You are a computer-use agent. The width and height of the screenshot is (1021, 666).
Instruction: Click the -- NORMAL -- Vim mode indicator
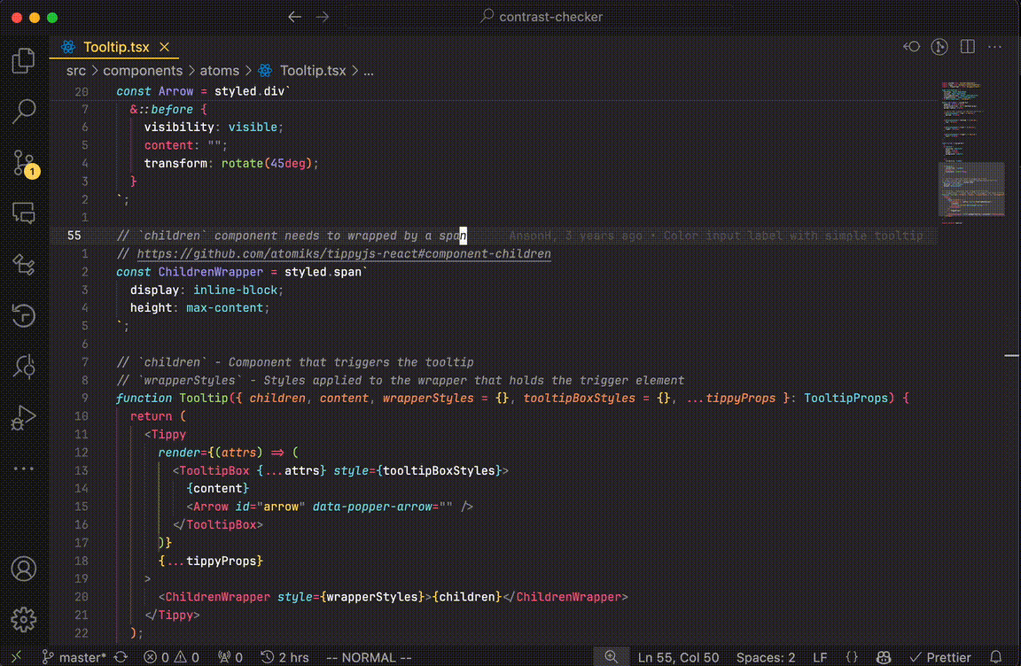click(369, 657)
